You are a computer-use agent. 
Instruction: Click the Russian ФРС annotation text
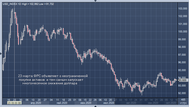click(53, 80)
